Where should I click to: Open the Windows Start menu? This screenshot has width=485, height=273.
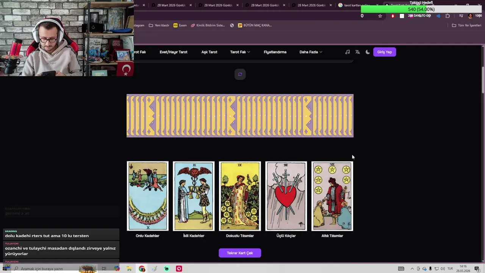(6, 269)
